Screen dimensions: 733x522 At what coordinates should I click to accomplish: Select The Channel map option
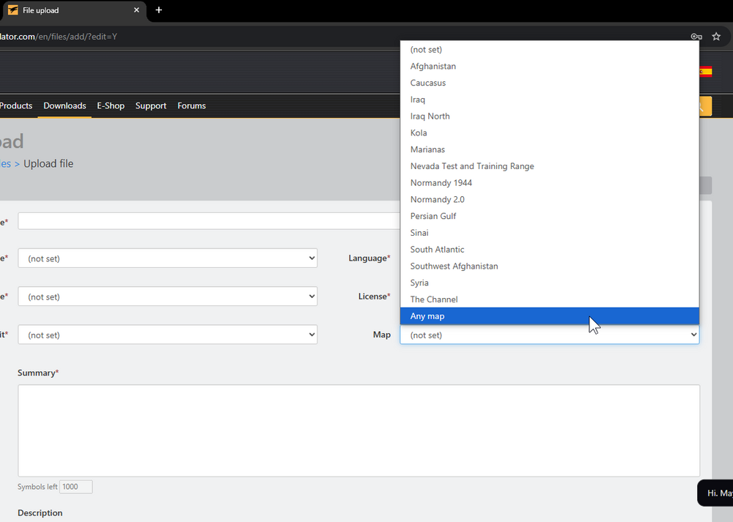pyautogui.click(x=550, y=299)
